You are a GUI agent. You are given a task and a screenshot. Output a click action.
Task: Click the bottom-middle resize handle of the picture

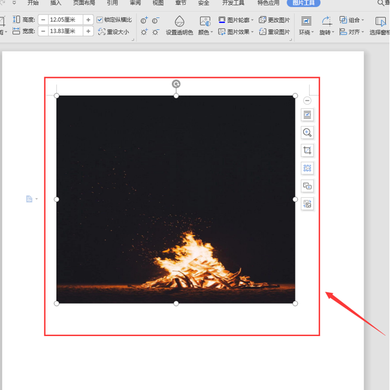tap(176, 304)
